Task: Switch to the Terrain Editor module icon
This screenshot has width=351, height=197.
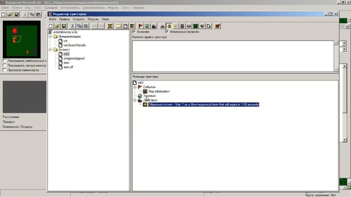Action: coord(162,26)
